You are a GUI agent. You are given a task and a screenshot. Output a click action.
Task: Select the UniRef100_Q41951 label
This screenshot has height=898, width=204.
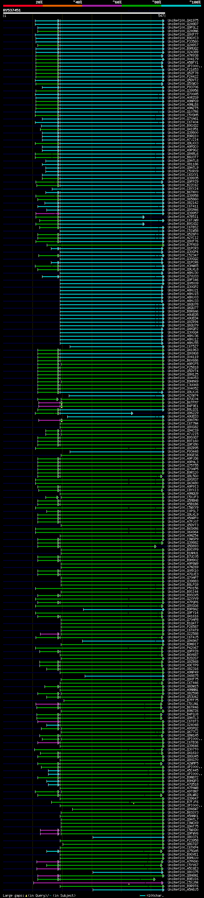[183, 129]
